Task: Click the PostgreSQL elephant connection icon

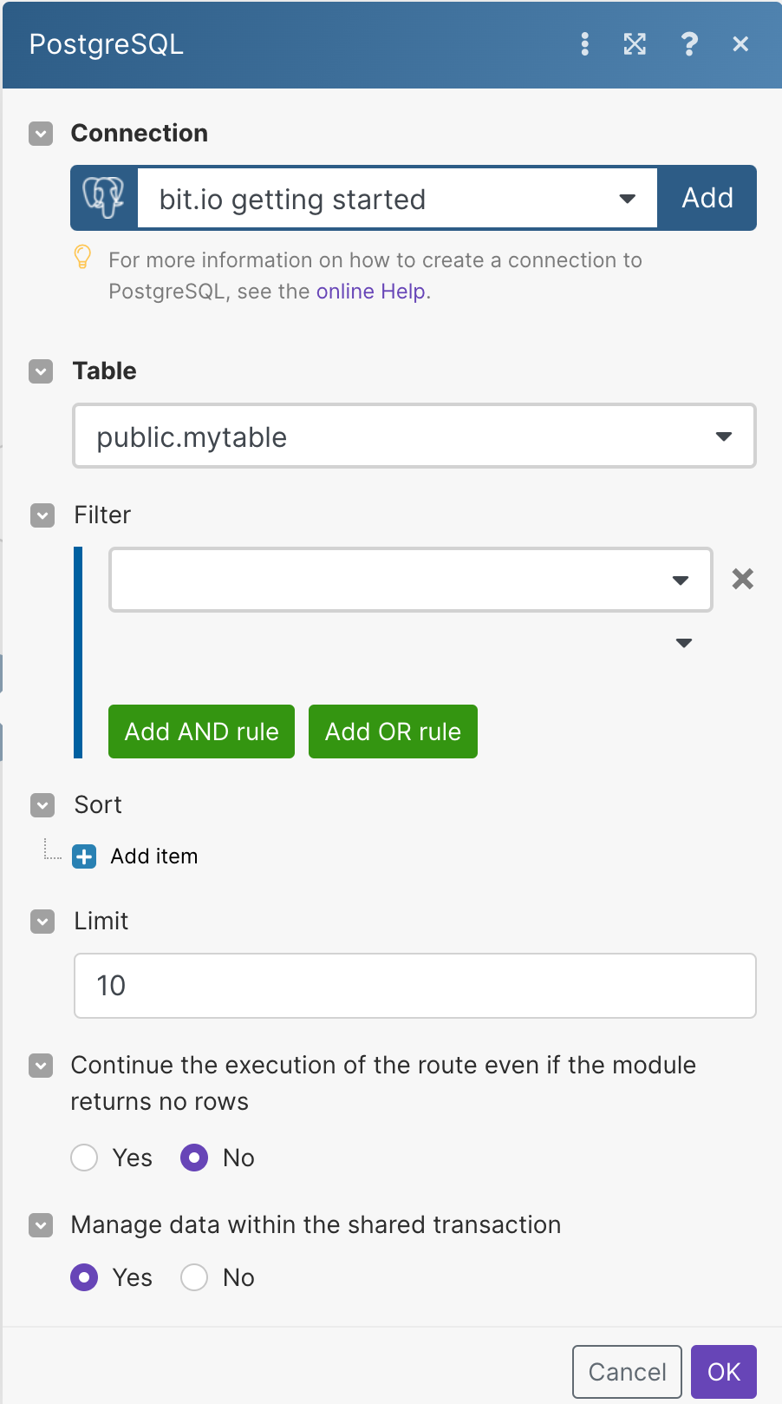Action: coord(104,198)
